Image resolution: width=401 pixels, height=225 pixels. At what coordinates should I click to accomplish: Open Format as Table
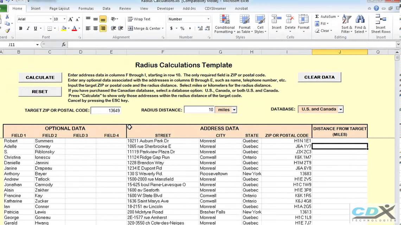[244, 24]
